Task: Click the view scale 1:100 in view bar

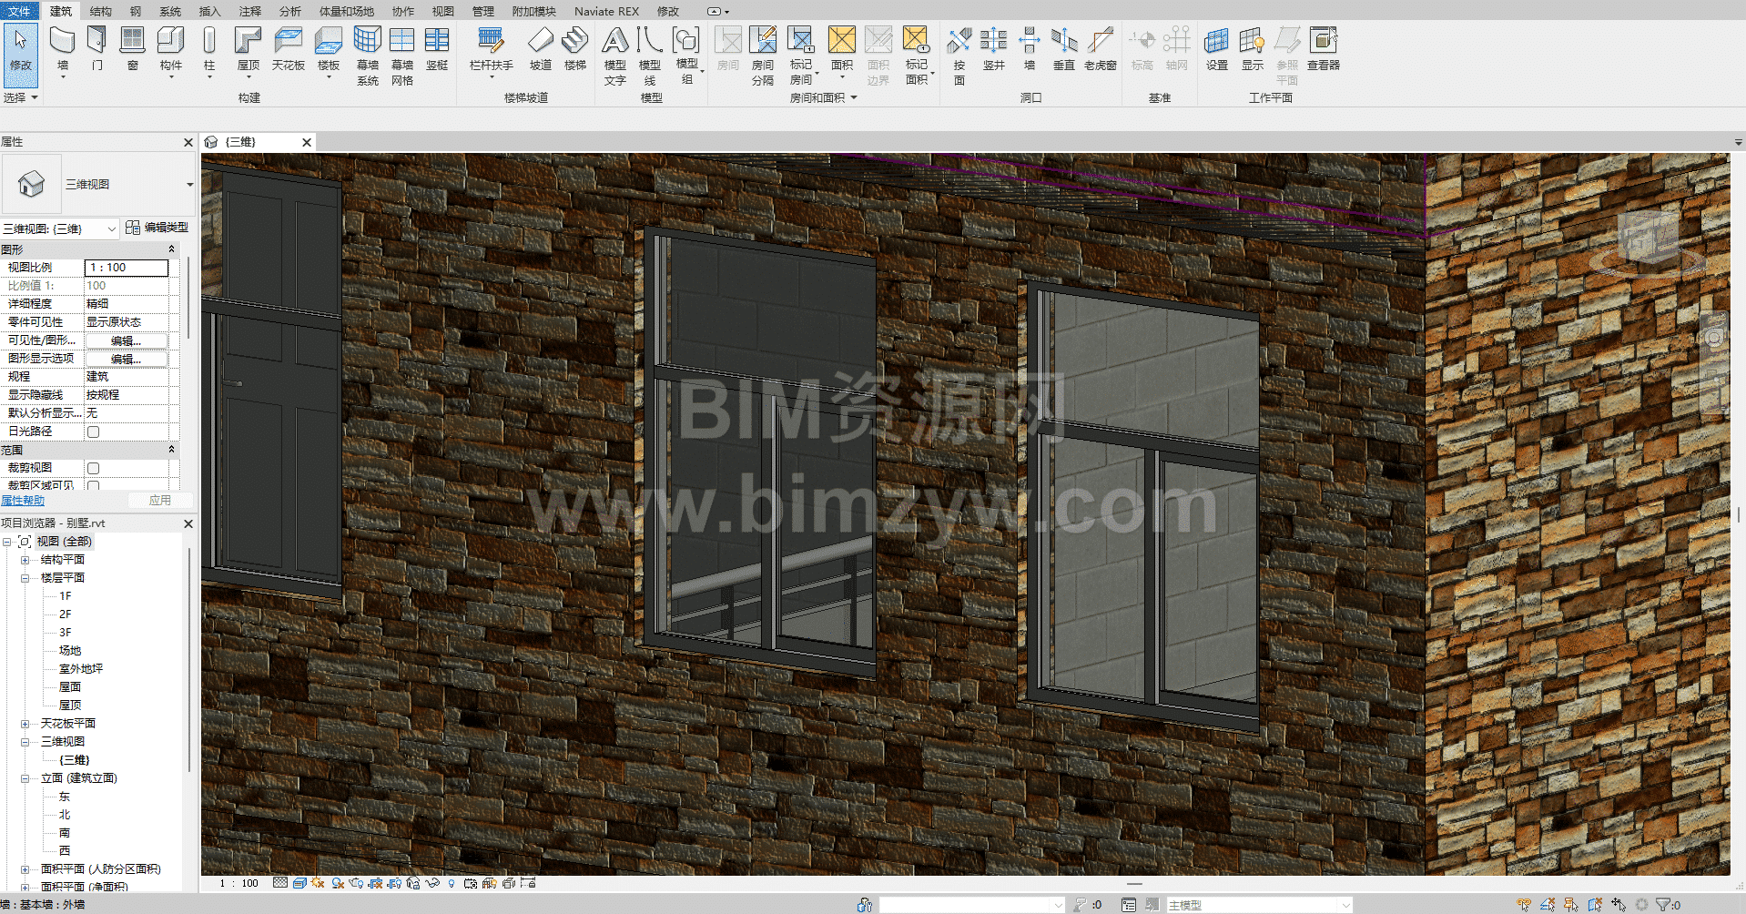Action: tap(239, 883)
